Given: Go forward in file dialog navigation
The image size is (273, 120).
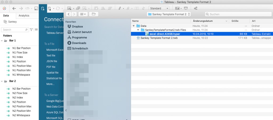Looking at the screenshot, I should click(74, 14).
